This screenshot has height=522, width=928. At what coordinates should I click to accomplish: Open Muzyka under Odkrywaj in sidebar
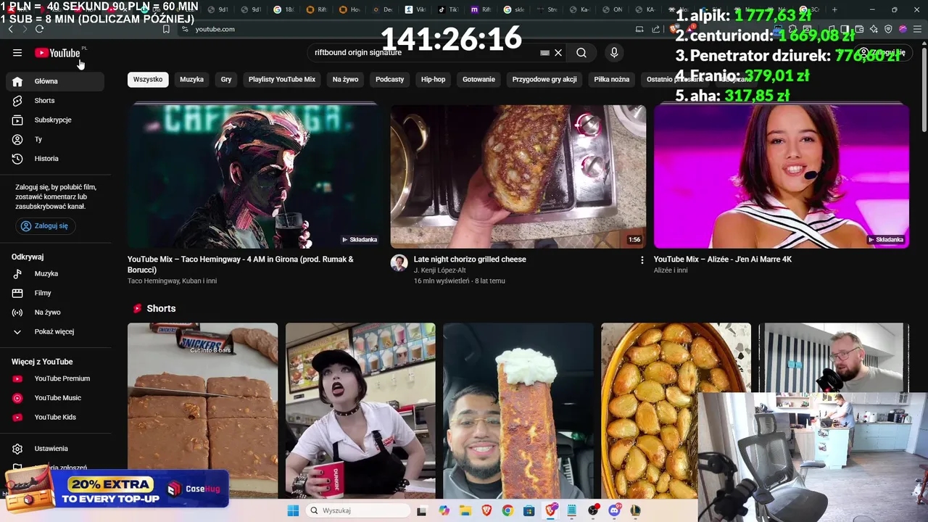[x=55, y=273]
